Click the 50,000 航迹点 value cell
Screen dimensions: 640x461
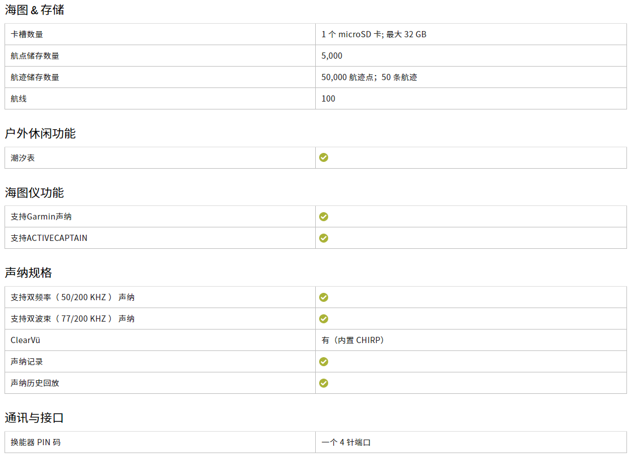coord(369,77)
